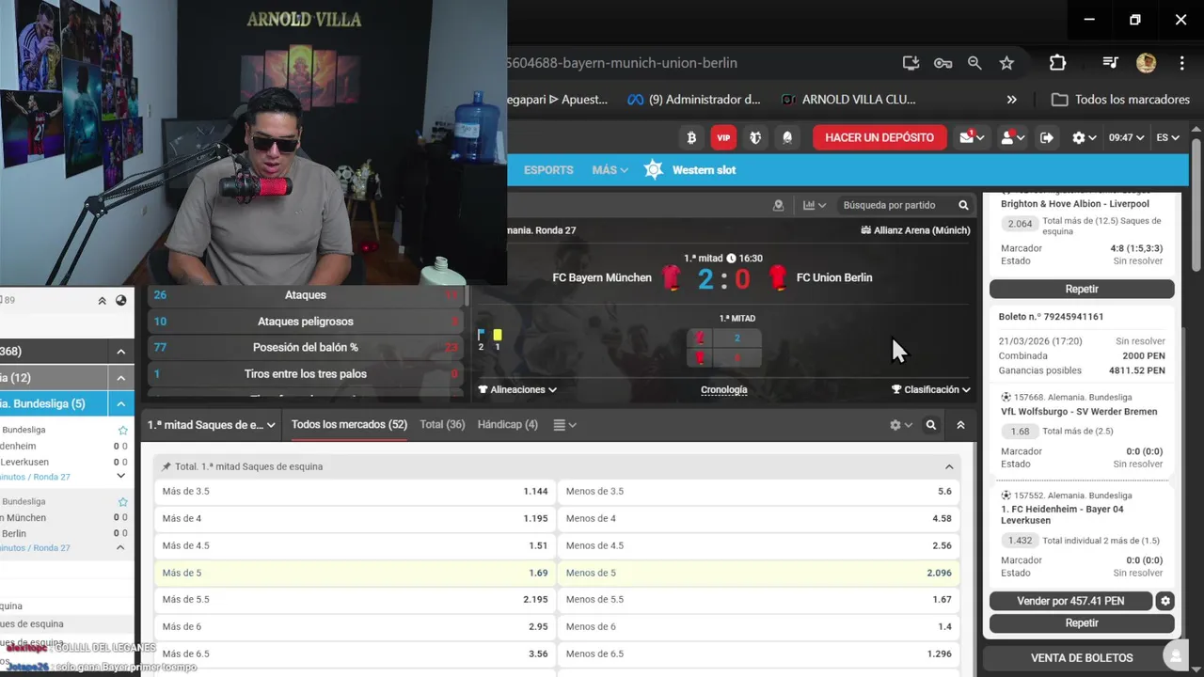Expand the Alineaciones dropdown

[517, 389]
